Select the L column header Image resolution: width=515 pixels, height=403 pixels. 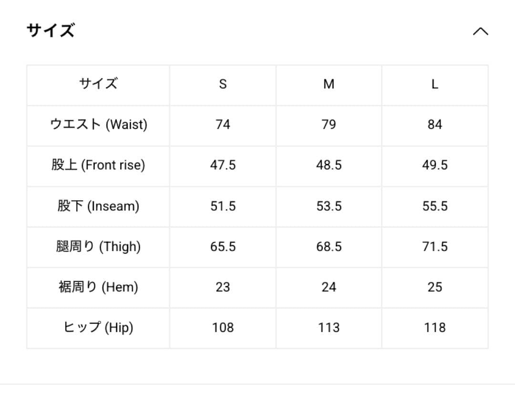434,84
